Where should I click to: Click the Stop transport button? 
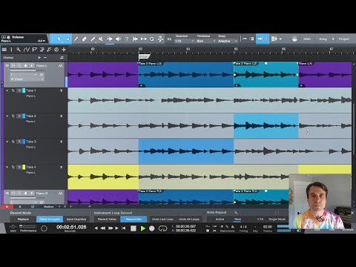point(133,228)
